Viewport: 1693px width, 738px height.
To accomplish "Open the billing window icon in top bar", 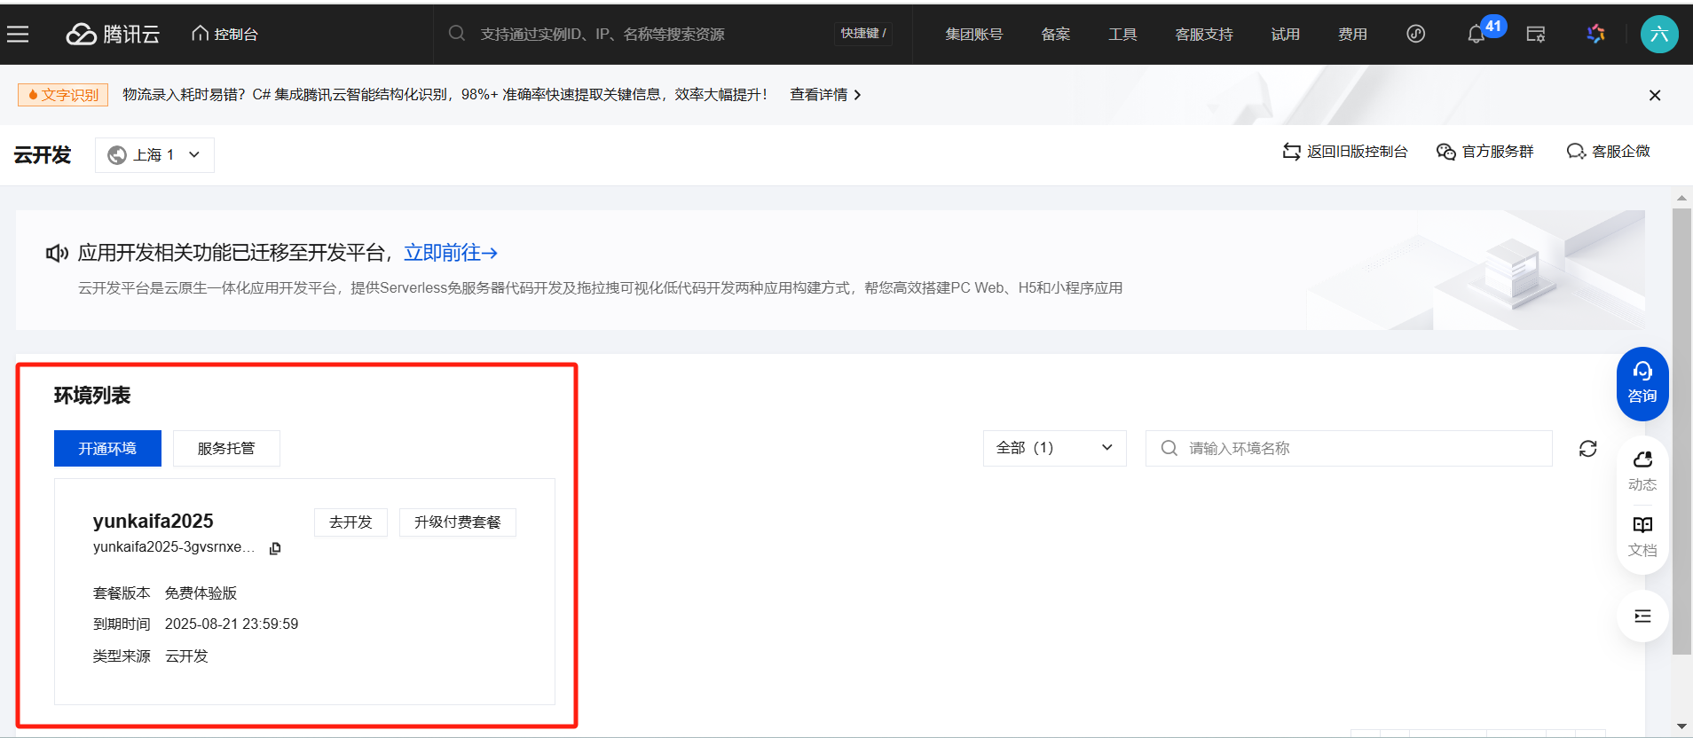I will tap(1536, 34).
